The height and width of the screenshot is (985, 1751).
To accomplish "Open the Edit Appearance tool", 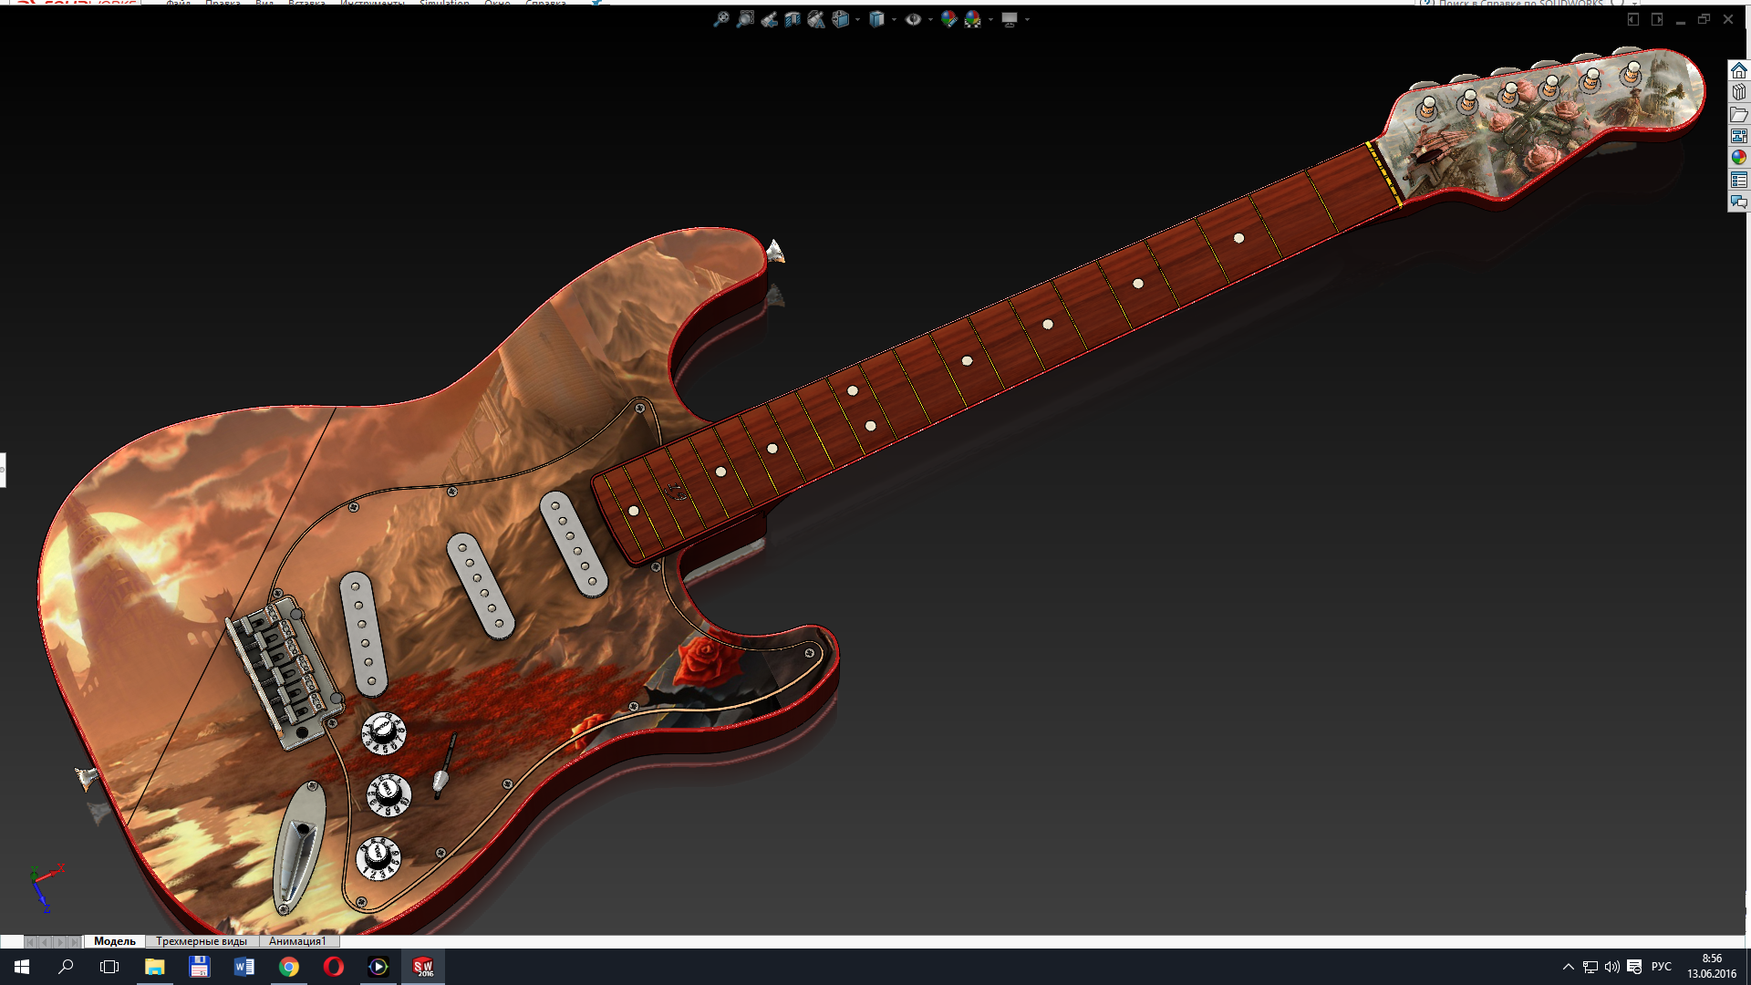I will pyautogui.click(x=949, y=19).
